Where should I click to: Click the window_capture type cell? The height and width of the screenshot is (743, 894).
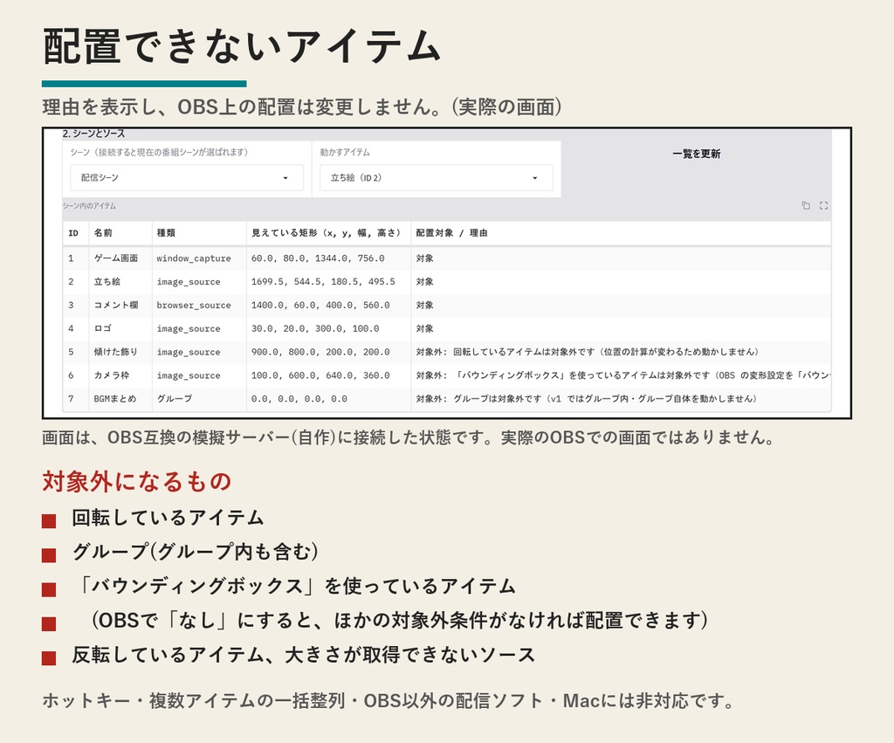199,258
